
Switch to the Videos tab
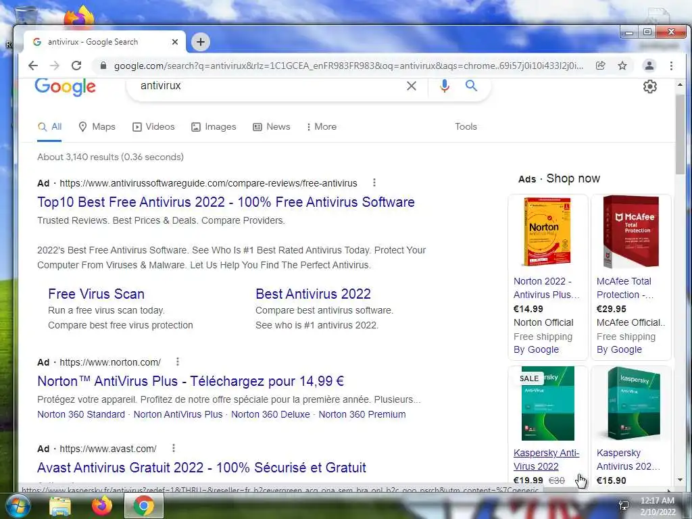point(153,127)
